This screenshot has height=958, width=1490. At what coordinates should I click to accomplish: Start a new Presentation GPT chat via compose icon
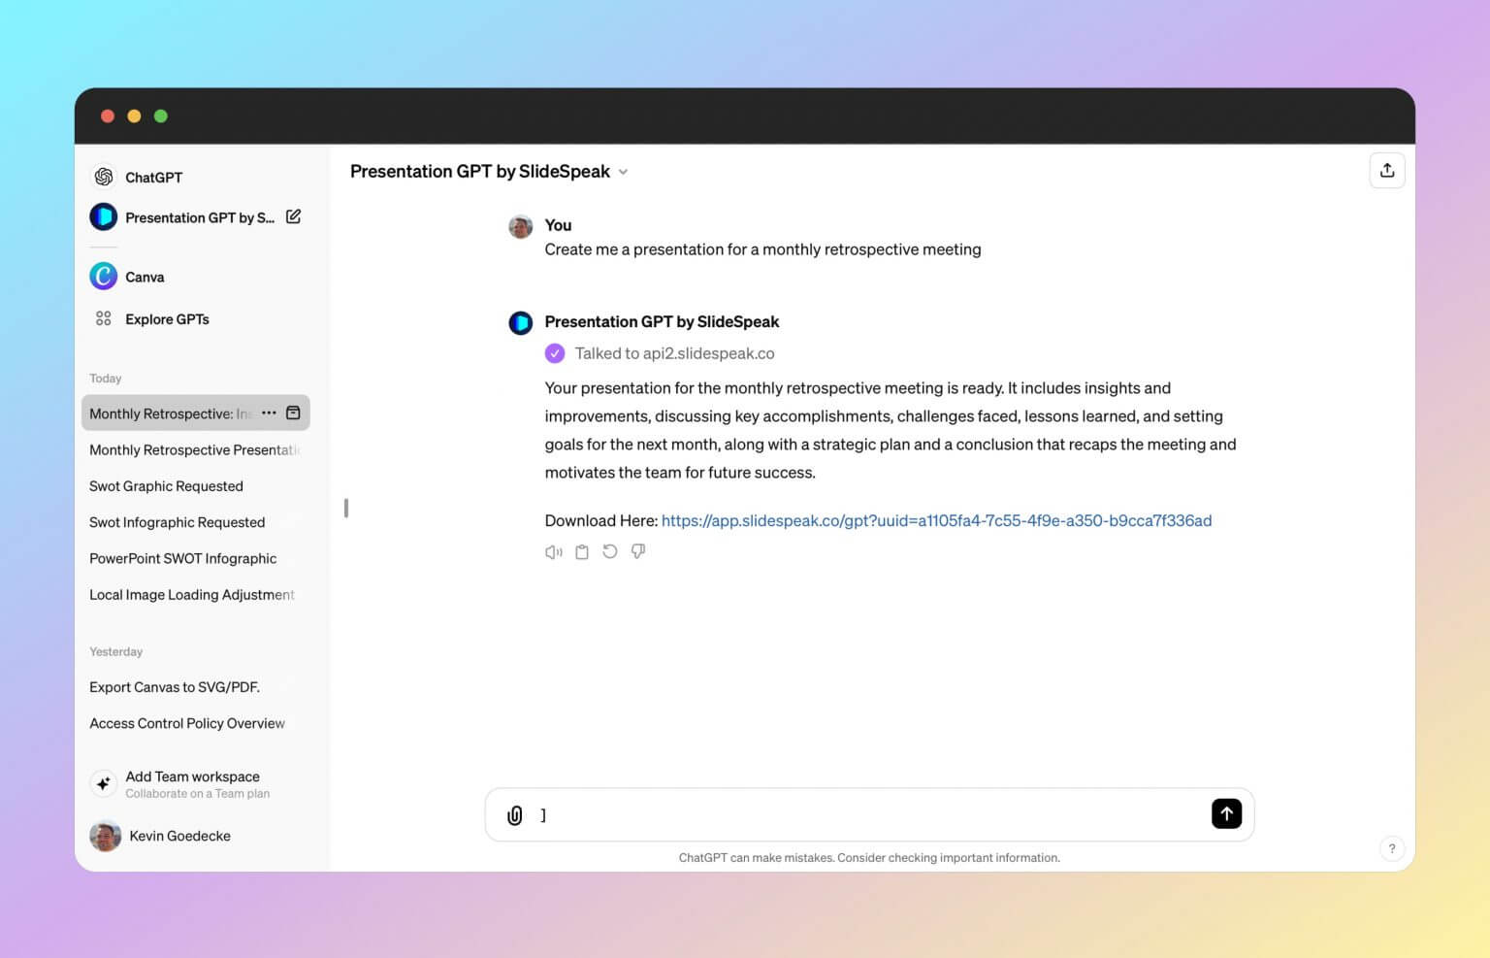[x=294, y=216]
